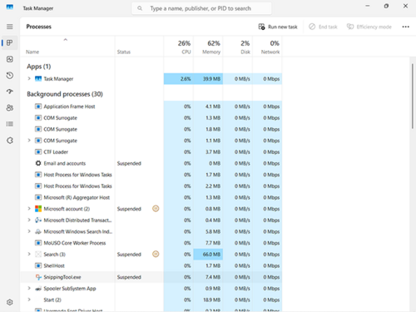Select the SnippingTool.exe process row
The image size is (416, 312).
[151, 277]
